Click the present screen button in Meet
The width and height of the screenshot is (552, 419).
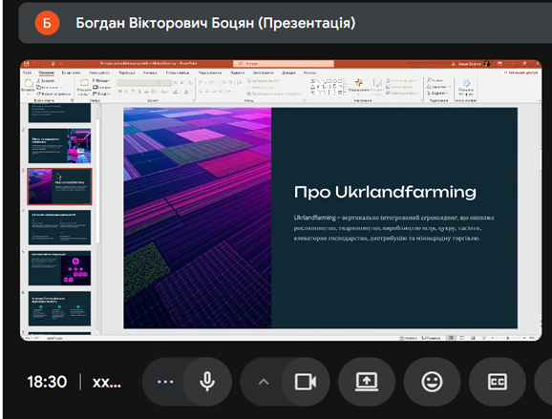[367, 382]
